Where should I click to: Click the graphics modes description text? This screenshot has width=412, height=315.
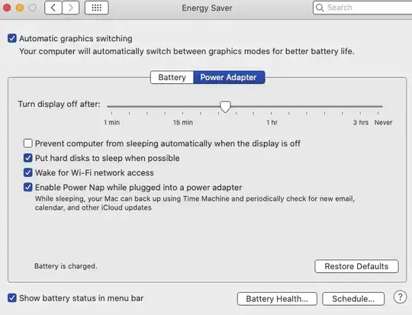tap(187, 51)
